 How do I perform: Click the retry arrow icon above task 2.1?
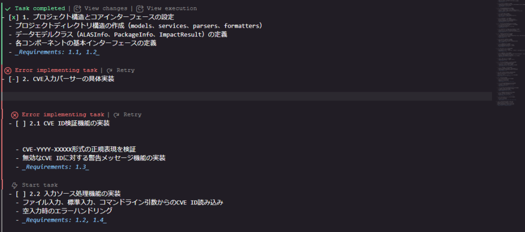click(116, 115)
